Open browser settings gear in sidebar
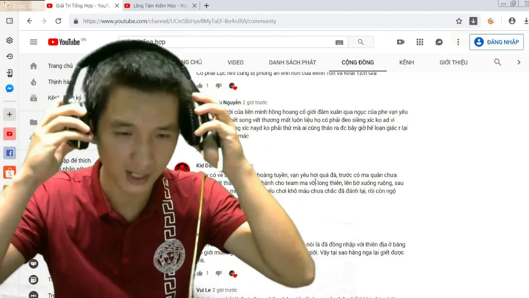The image size is (529, 298). tap(10, 41)
